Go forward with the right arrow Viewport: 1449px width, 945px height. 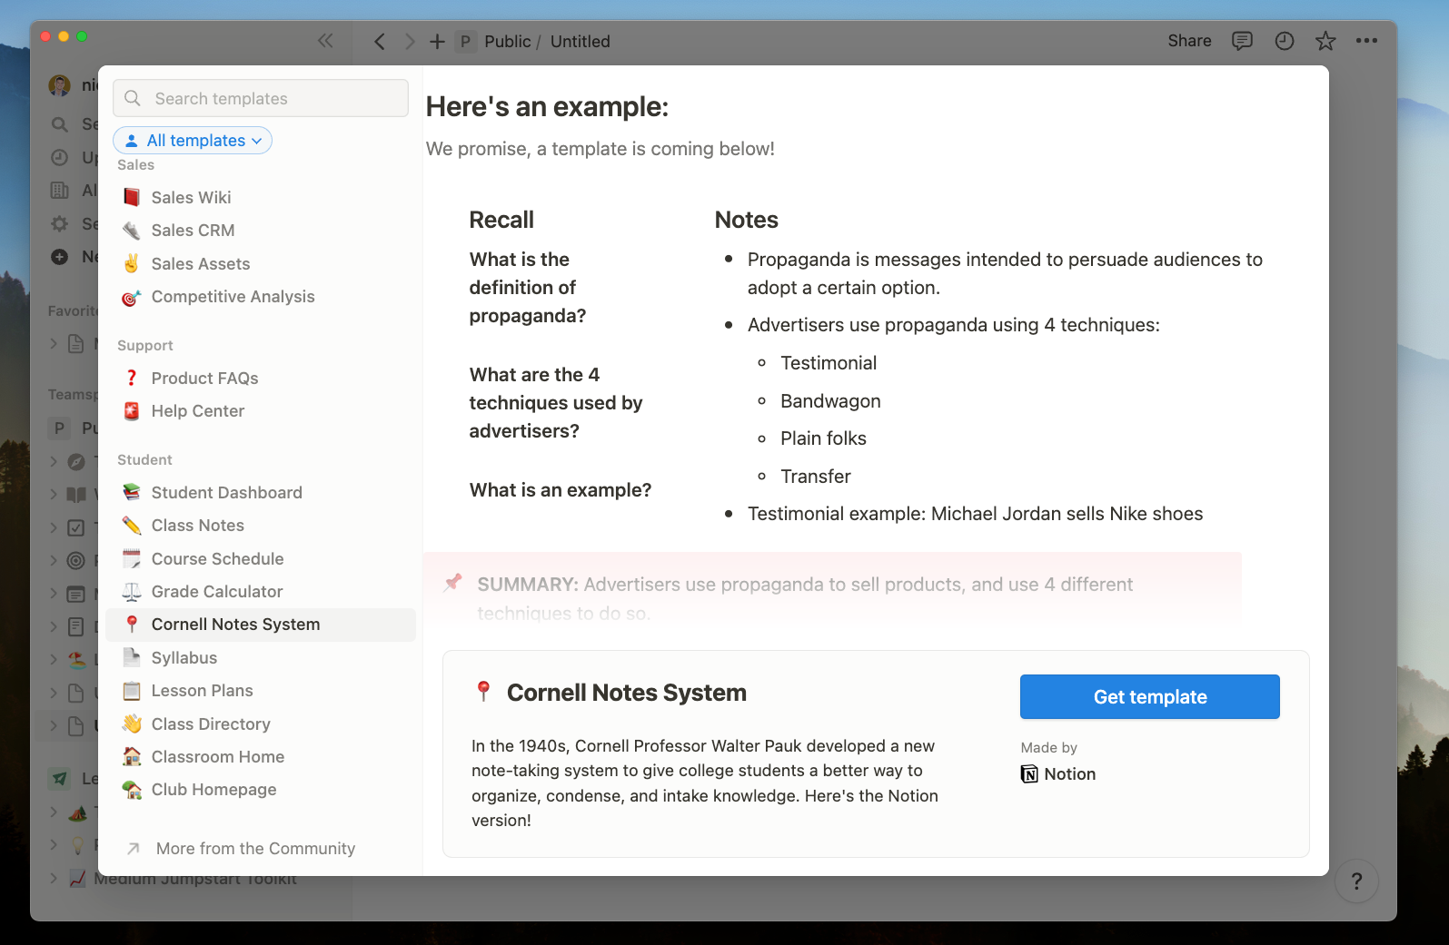pos(410,42)
